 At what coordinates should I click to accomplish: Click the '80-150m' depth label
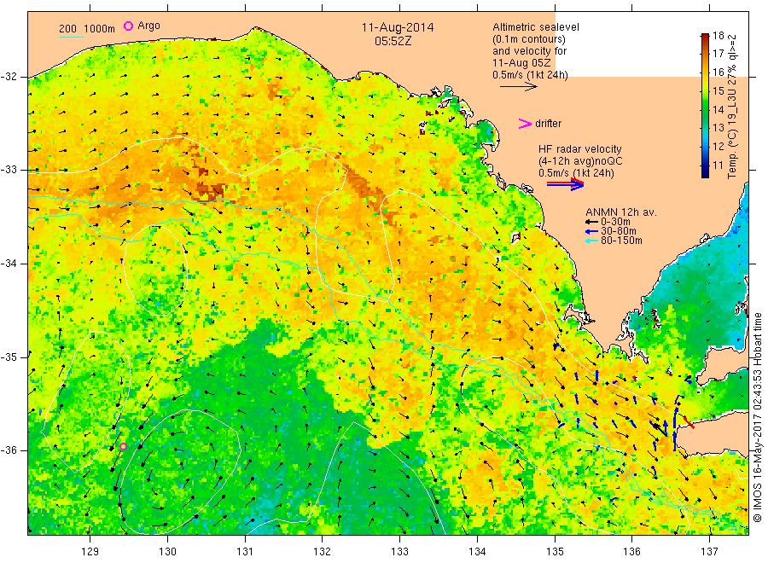tap(621, 241)
